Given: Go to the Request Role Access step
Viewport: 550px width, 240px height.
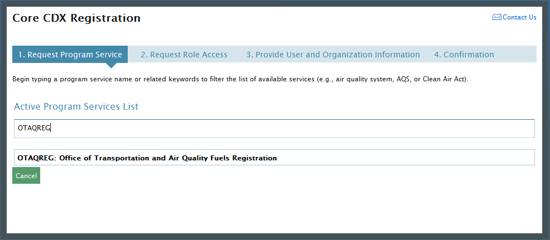Looking at the screenshot, I should 184,55.
